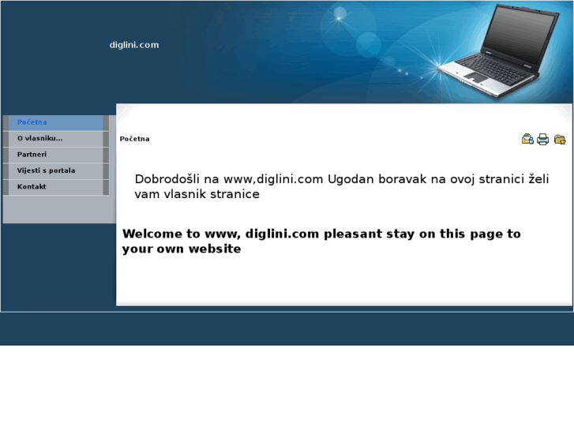Screen dimensions: 574x430
Task: Open Vijesti s portala section
Action: click(56, 171)
